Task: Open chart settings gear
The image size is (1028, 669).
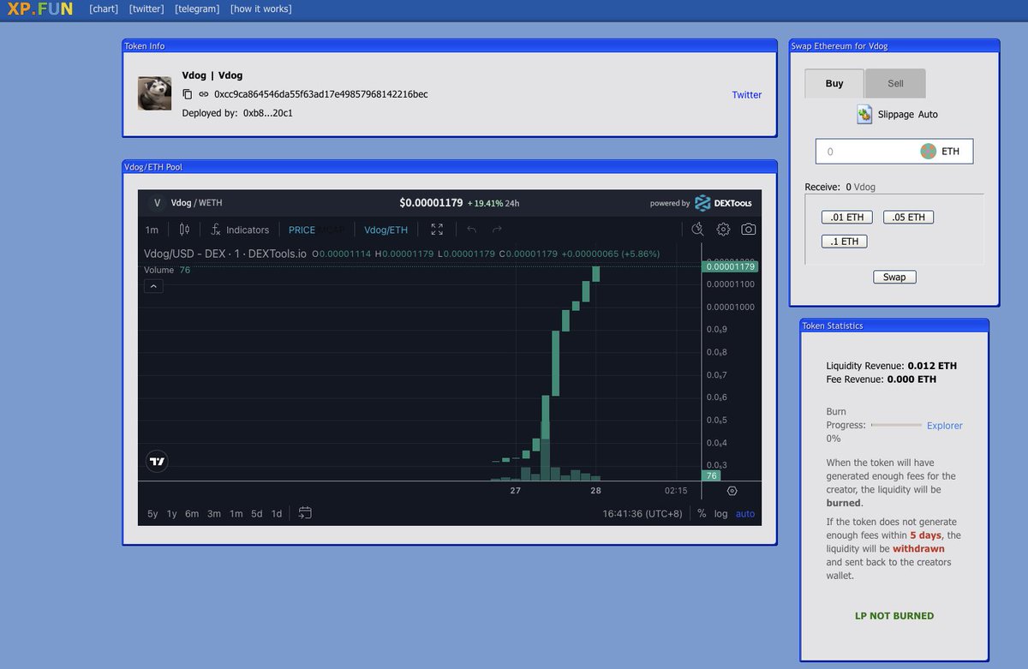Action: (x=723, y=230)
